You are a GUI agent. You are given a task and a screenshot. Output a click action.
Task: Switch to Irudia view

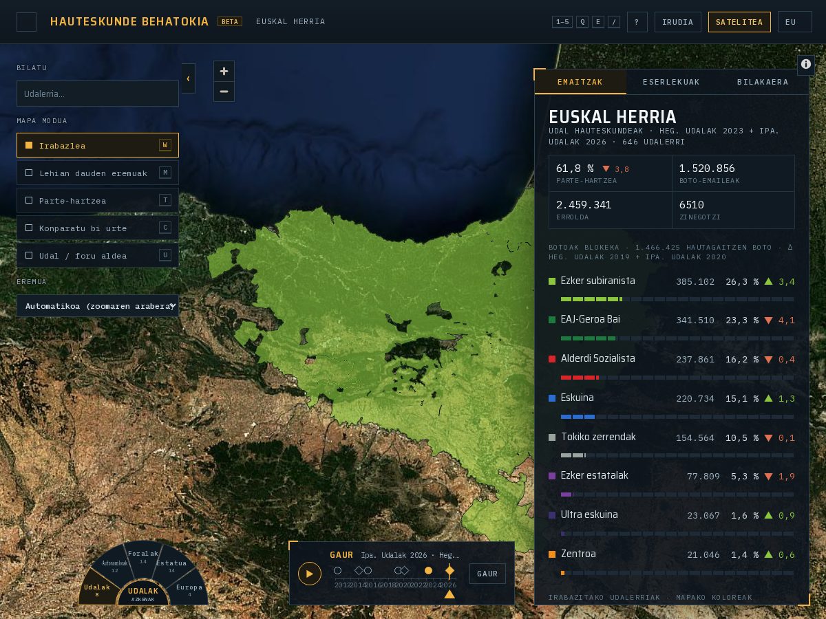[678, 22]
